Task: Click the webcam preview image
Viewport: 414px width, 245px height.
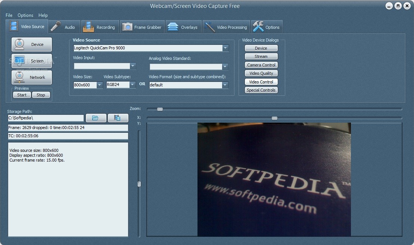Action: click(x=274, y=180)
